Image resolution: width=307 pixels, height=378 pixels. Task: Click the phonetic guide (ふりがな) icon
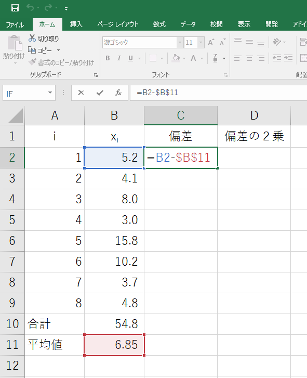point(215,58)
